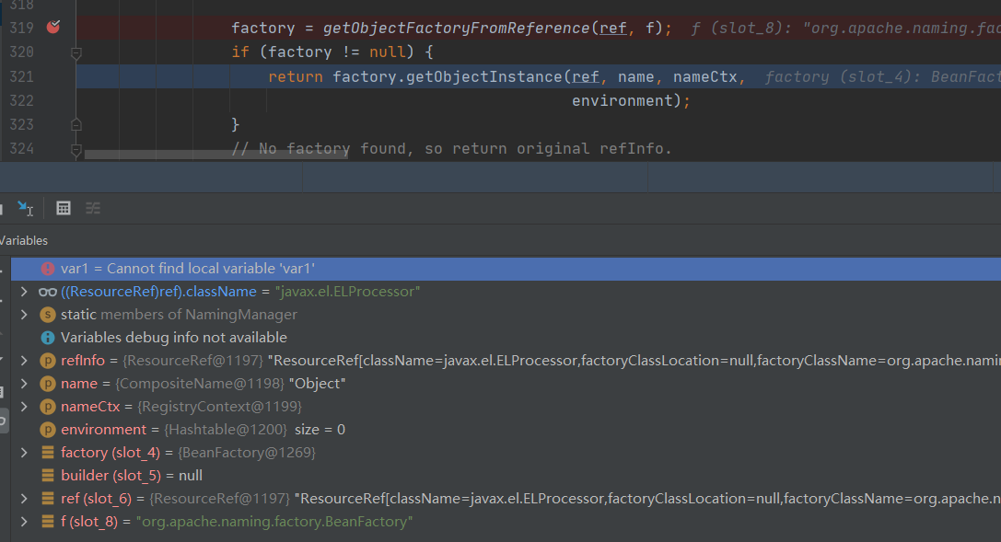The height and width of the screenshot is (542, 1001).
Task: Click the red error icon beside var1
Action: [x=47, y=269]
